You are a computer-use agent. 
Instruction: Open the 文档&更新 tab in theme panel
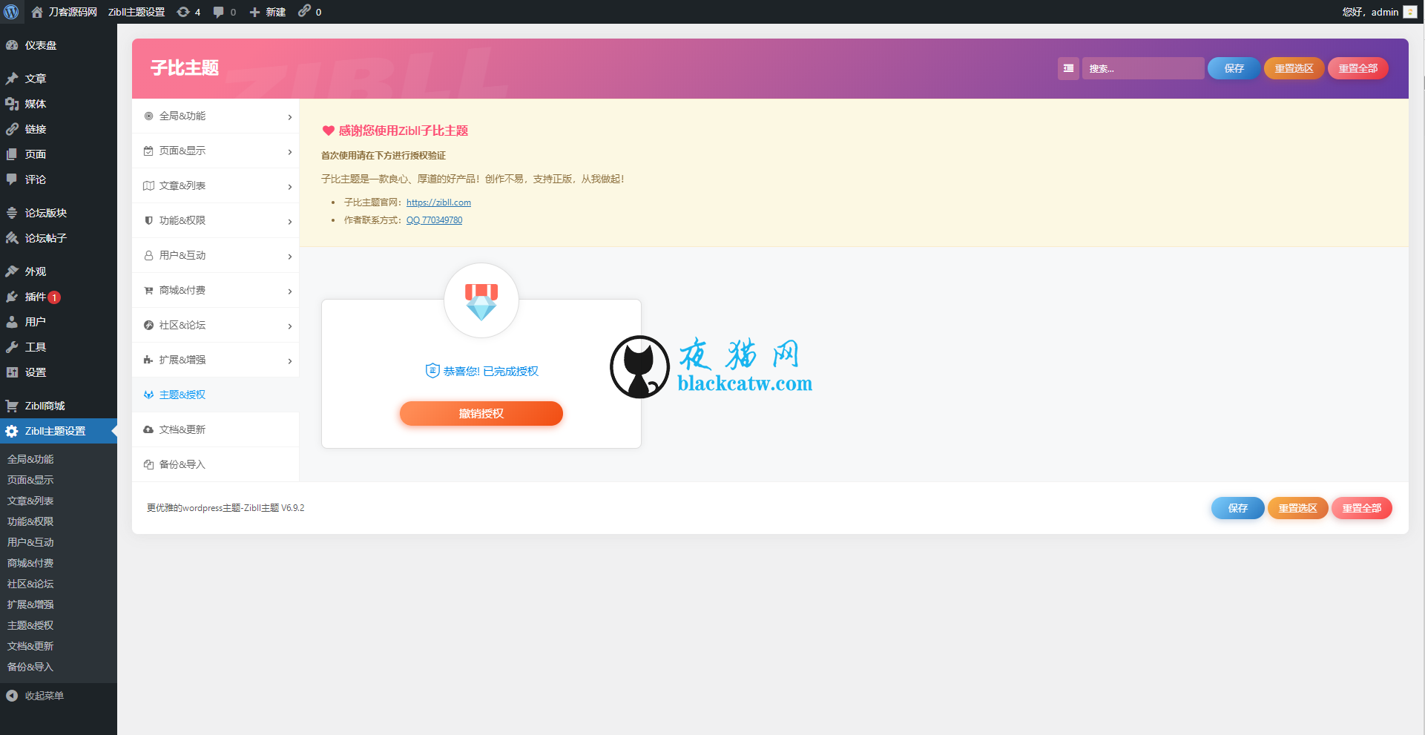[x=215, y=429]
